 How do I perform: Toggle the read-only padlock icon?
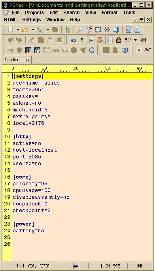(119, 40)
